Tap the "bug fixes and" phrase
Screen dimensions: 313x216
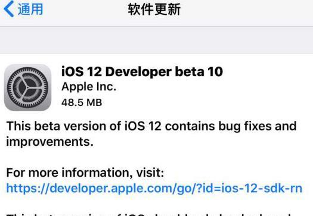pos(258,127)
